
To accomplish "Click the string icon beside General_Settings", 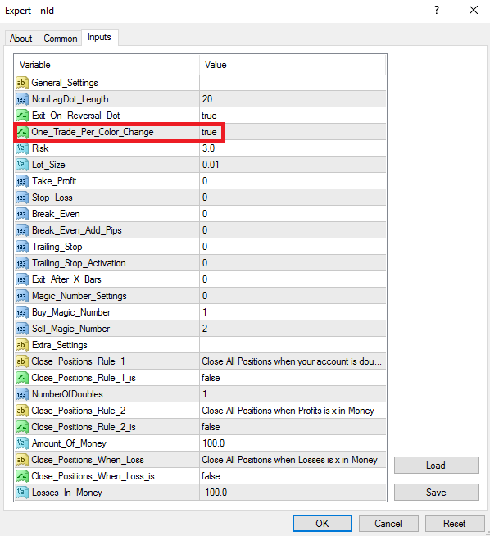I will 22,83.
